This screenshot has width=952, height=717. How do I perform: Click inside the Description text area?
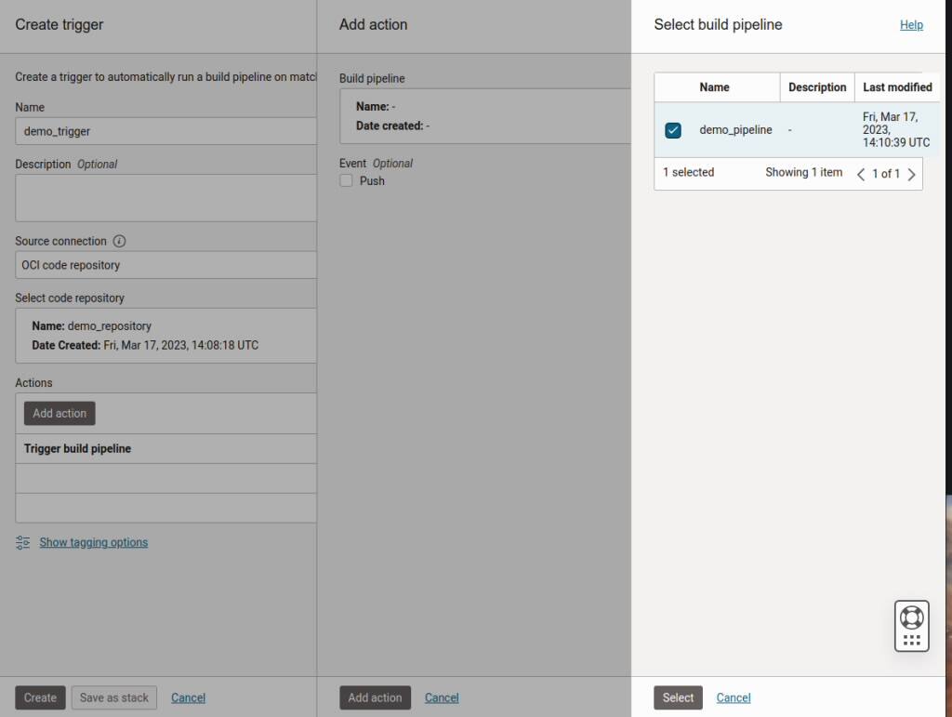(x=165, y=197)
